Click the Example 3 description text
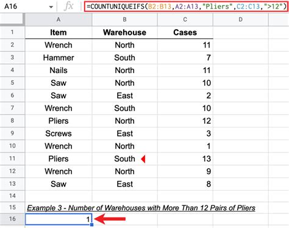The height and width of the screenshot is (228, 289). (141, 208)
